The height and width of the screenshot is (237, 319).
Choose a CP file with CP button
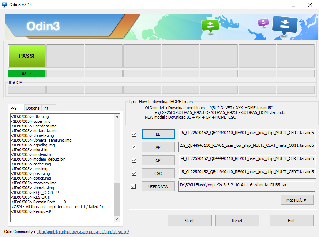(158, 160)
